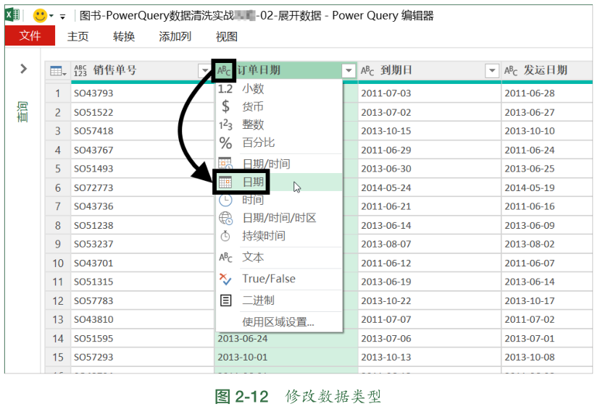Open the 到期日 column filter dropdown
The image size is (600, 409).
click(x=492, y=71)
